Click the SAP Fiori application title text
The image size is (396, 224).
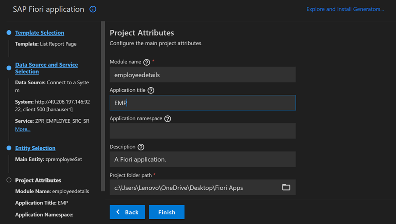click(49, 9)
